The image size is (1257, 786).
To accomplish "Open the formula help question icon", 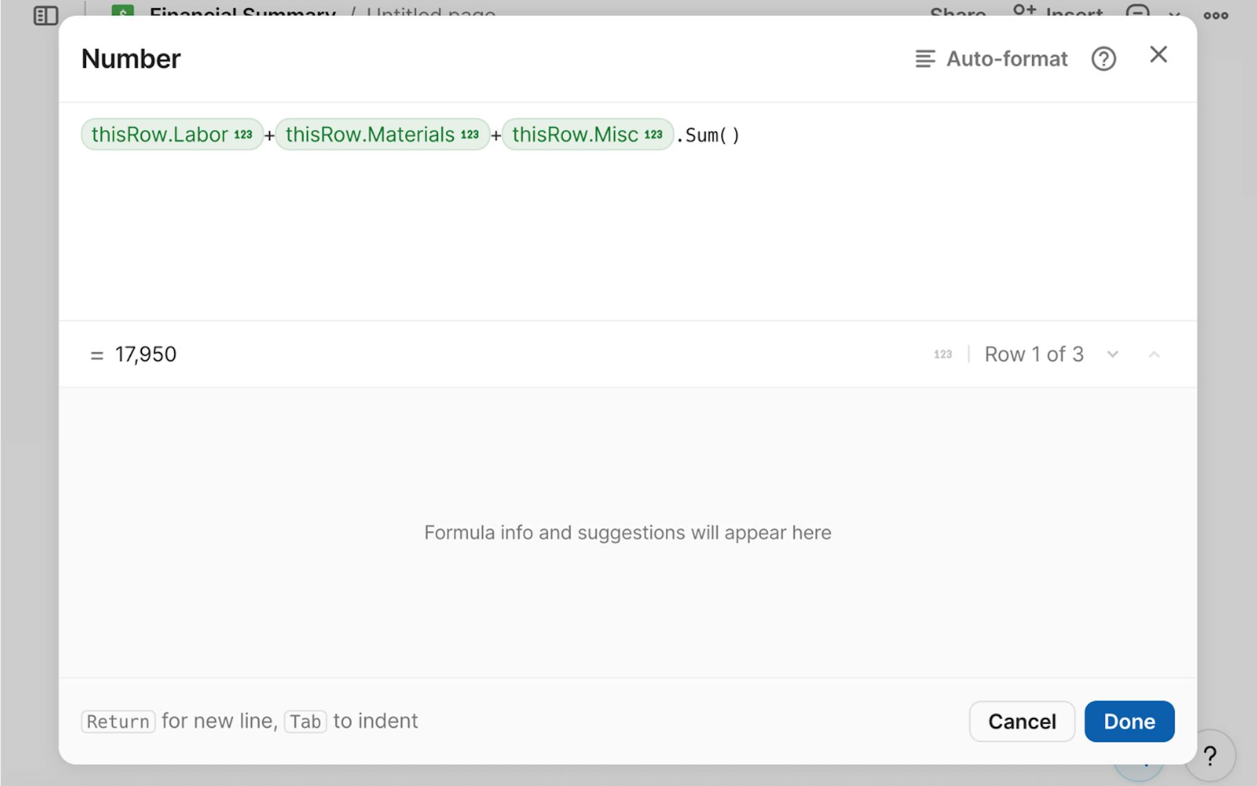I will (1103, 59).
